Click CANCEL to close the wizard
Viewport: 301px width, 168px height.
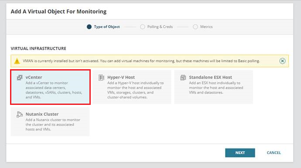(x=274, y=153)
